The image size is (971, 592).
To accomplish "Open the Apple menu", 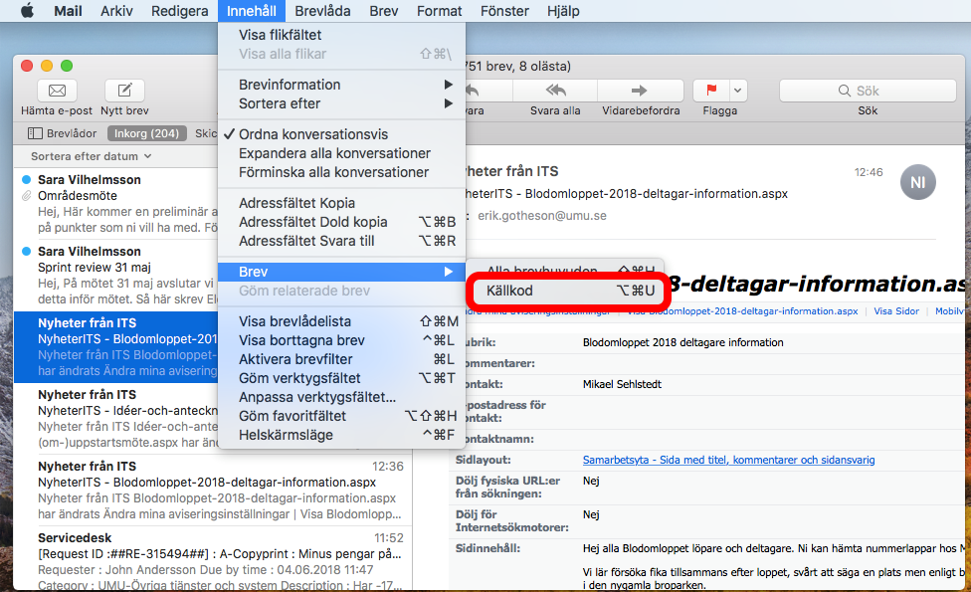I will click(27, 11).
